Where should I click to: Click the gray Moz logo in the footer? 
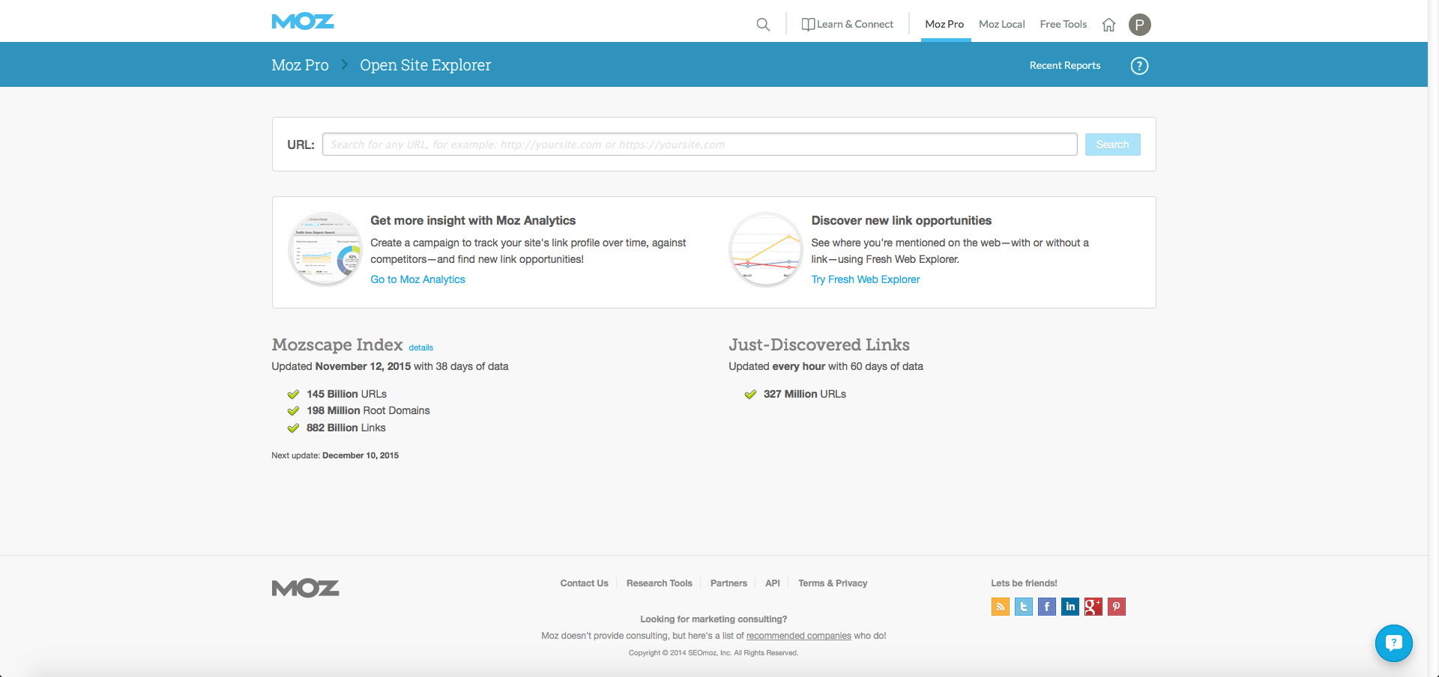point(305,589)
